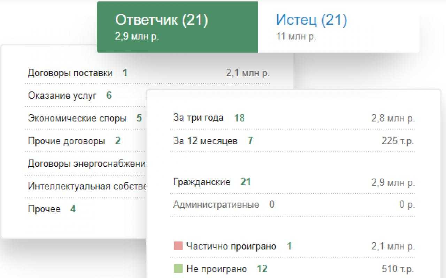Screen dimensions: 446x278
Task: Select the Гражданские cases row
Action: click(x=293, y=182)
